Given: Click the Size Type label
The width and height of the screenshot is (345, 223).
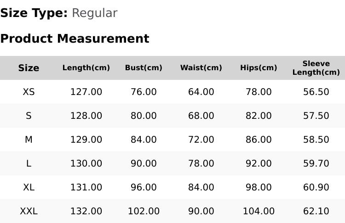Looking at the screenshot, I should tap(34, 13).
